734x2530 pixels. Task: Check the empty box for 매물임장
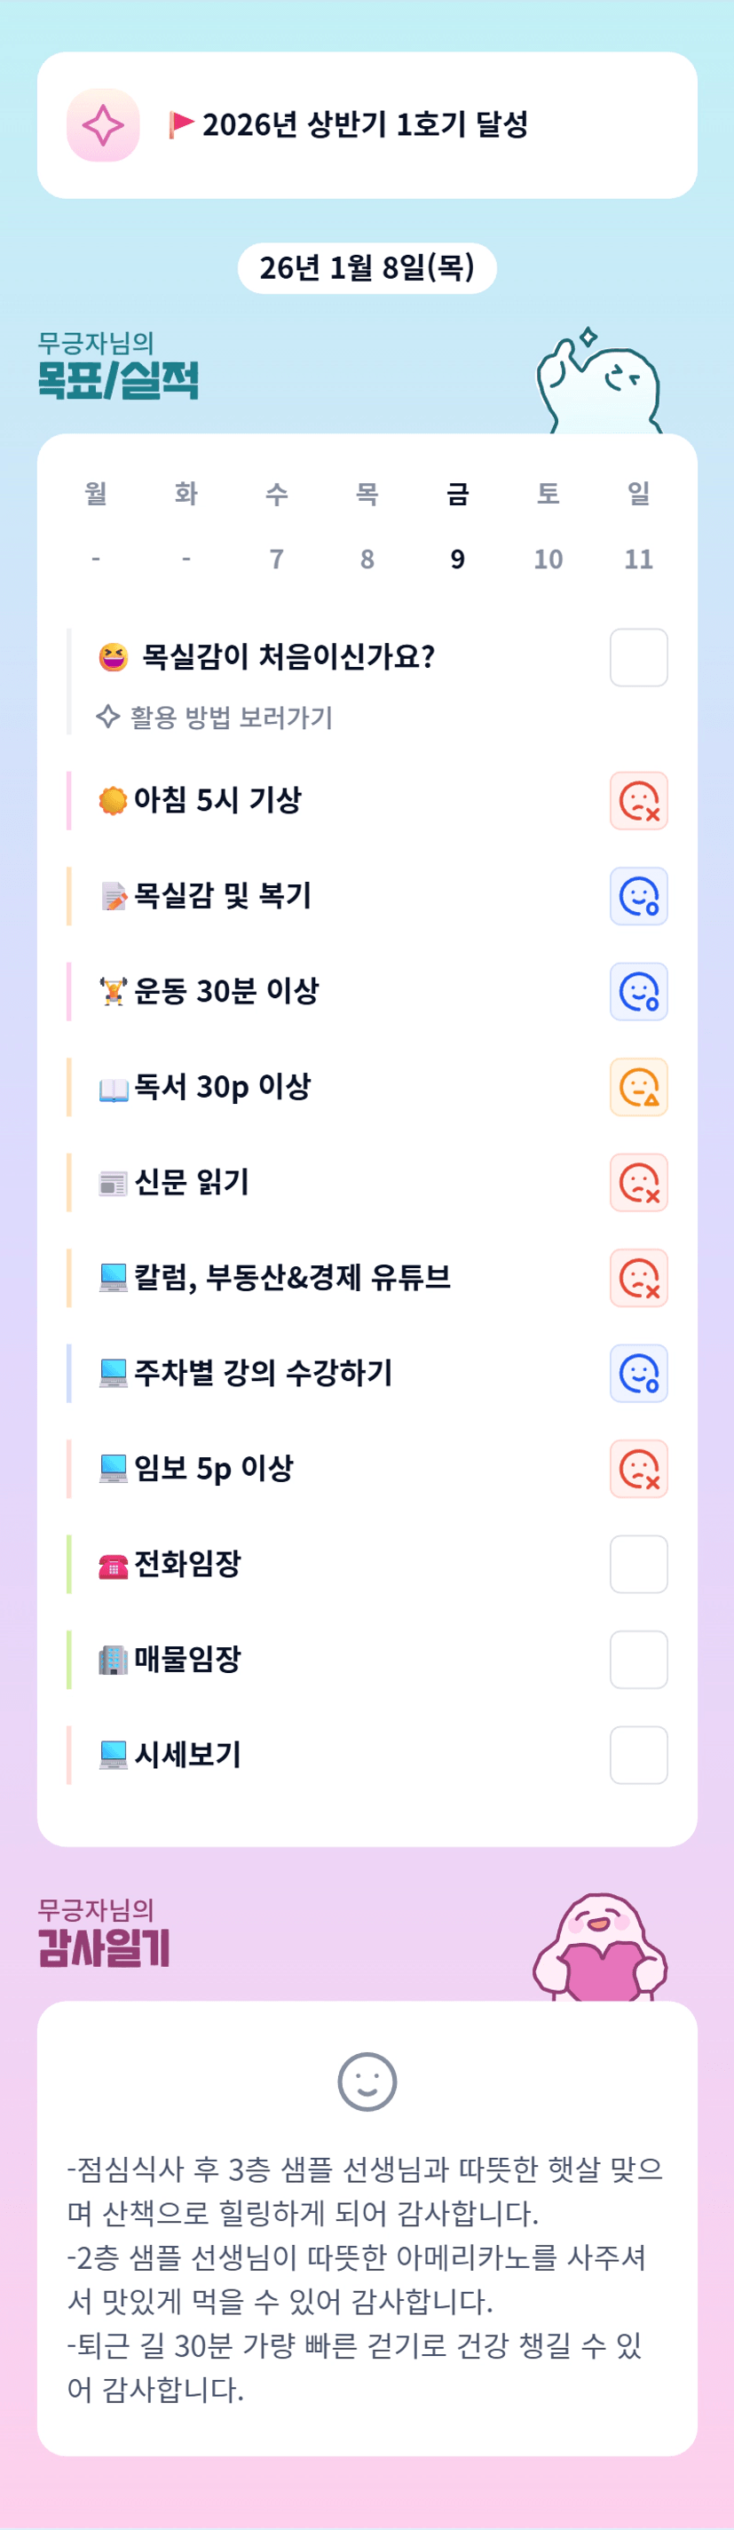[639, 1660]
